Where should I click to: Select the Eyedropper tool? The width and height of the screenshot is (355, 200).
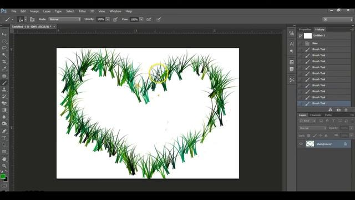[x=4, y=69]
